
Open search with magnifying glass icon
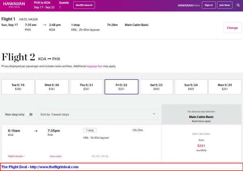pyautogui.click(x=238, y=5)
